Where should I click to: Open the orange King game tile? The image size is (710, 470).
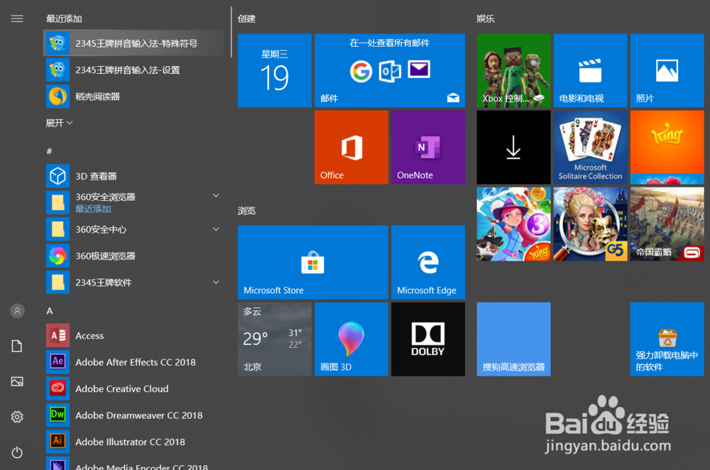coord(667,147)
